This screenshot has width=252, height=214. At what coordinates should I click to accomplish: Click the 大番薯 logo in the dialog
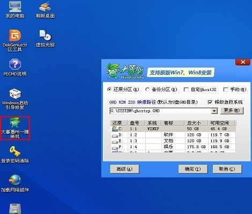pyautogui.click(x=125, y=72)
